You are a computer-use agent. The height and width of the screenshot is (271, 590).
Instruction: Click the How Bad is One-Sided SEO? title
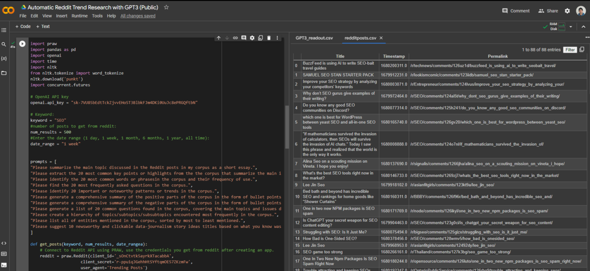(x=330, y=239)
